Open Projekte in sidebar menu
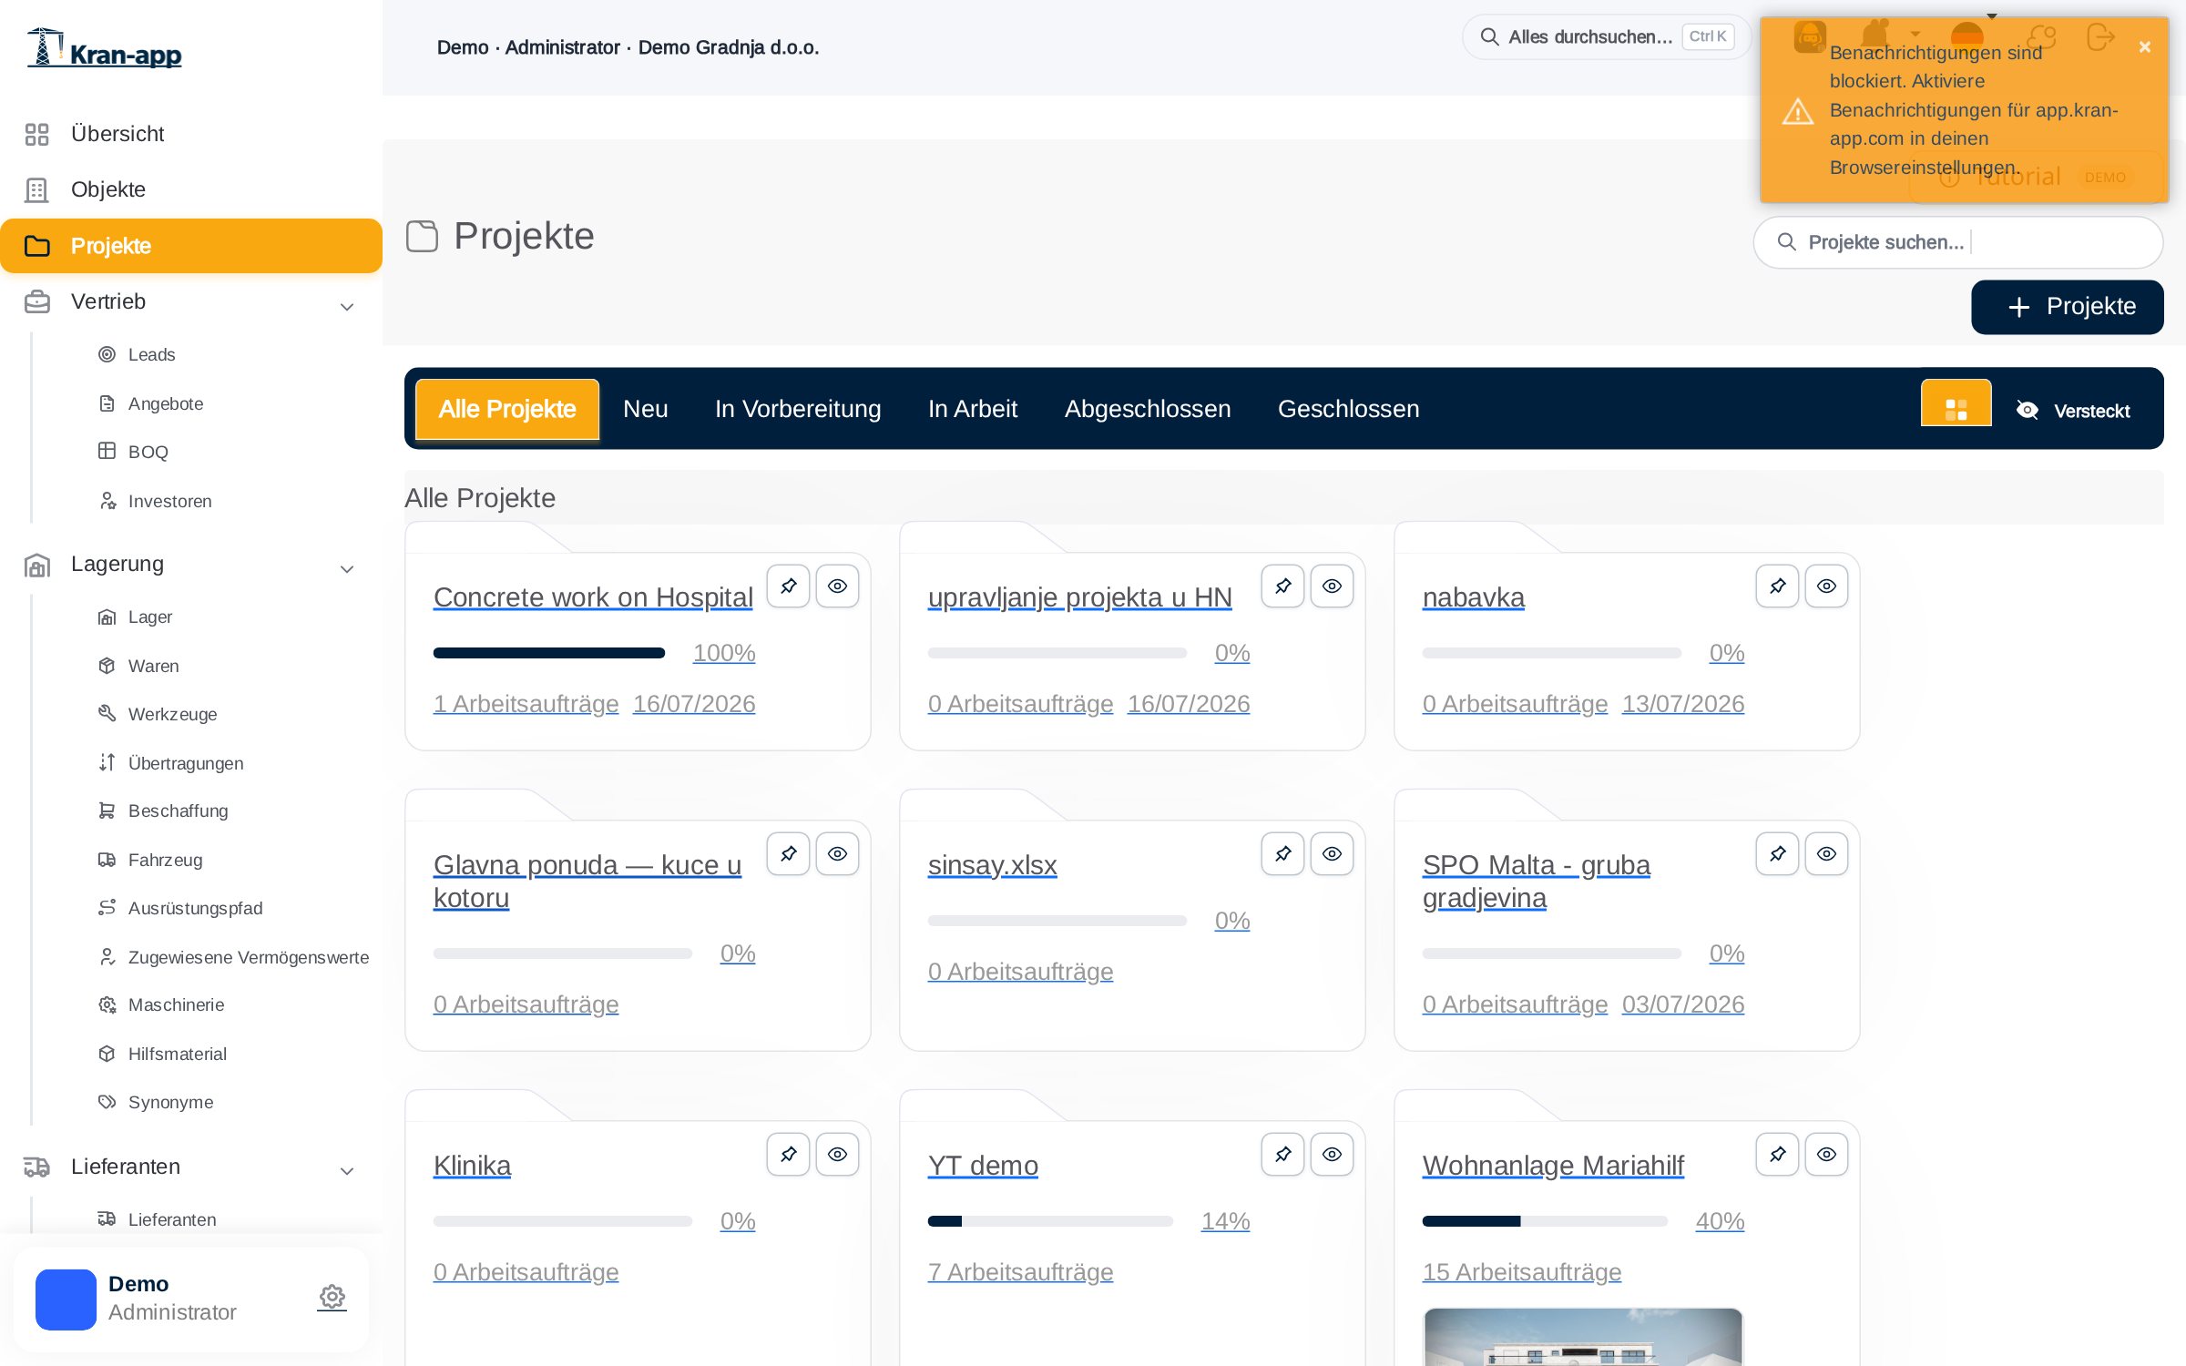The width and height of the screenshot is (2186, 1366). click(191, 246)
